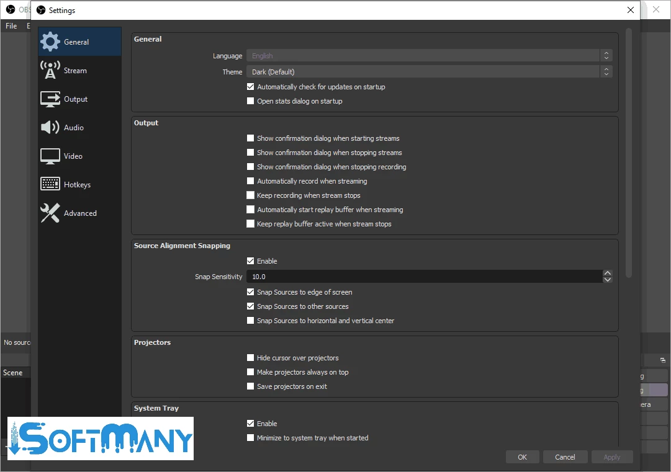Image resolution: width=671 pixels, height=472 pixels.
Task: Select the Hotkeys keyboard icon
Action: tap(50, 185)
